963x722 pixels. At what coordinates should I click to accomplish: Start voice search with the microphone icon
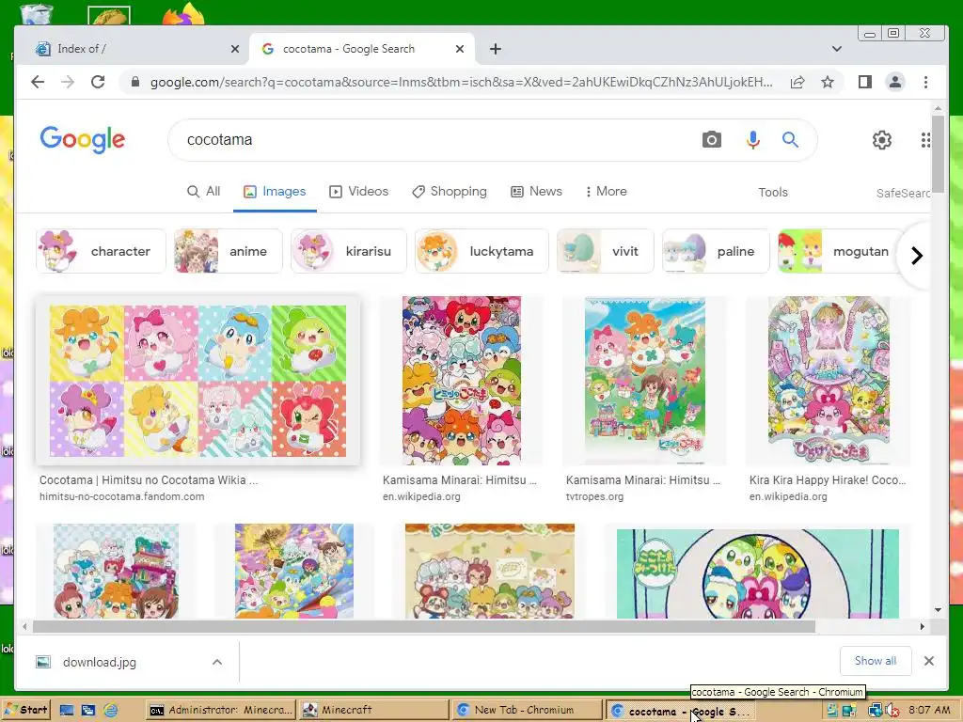[x=752, y=140]
